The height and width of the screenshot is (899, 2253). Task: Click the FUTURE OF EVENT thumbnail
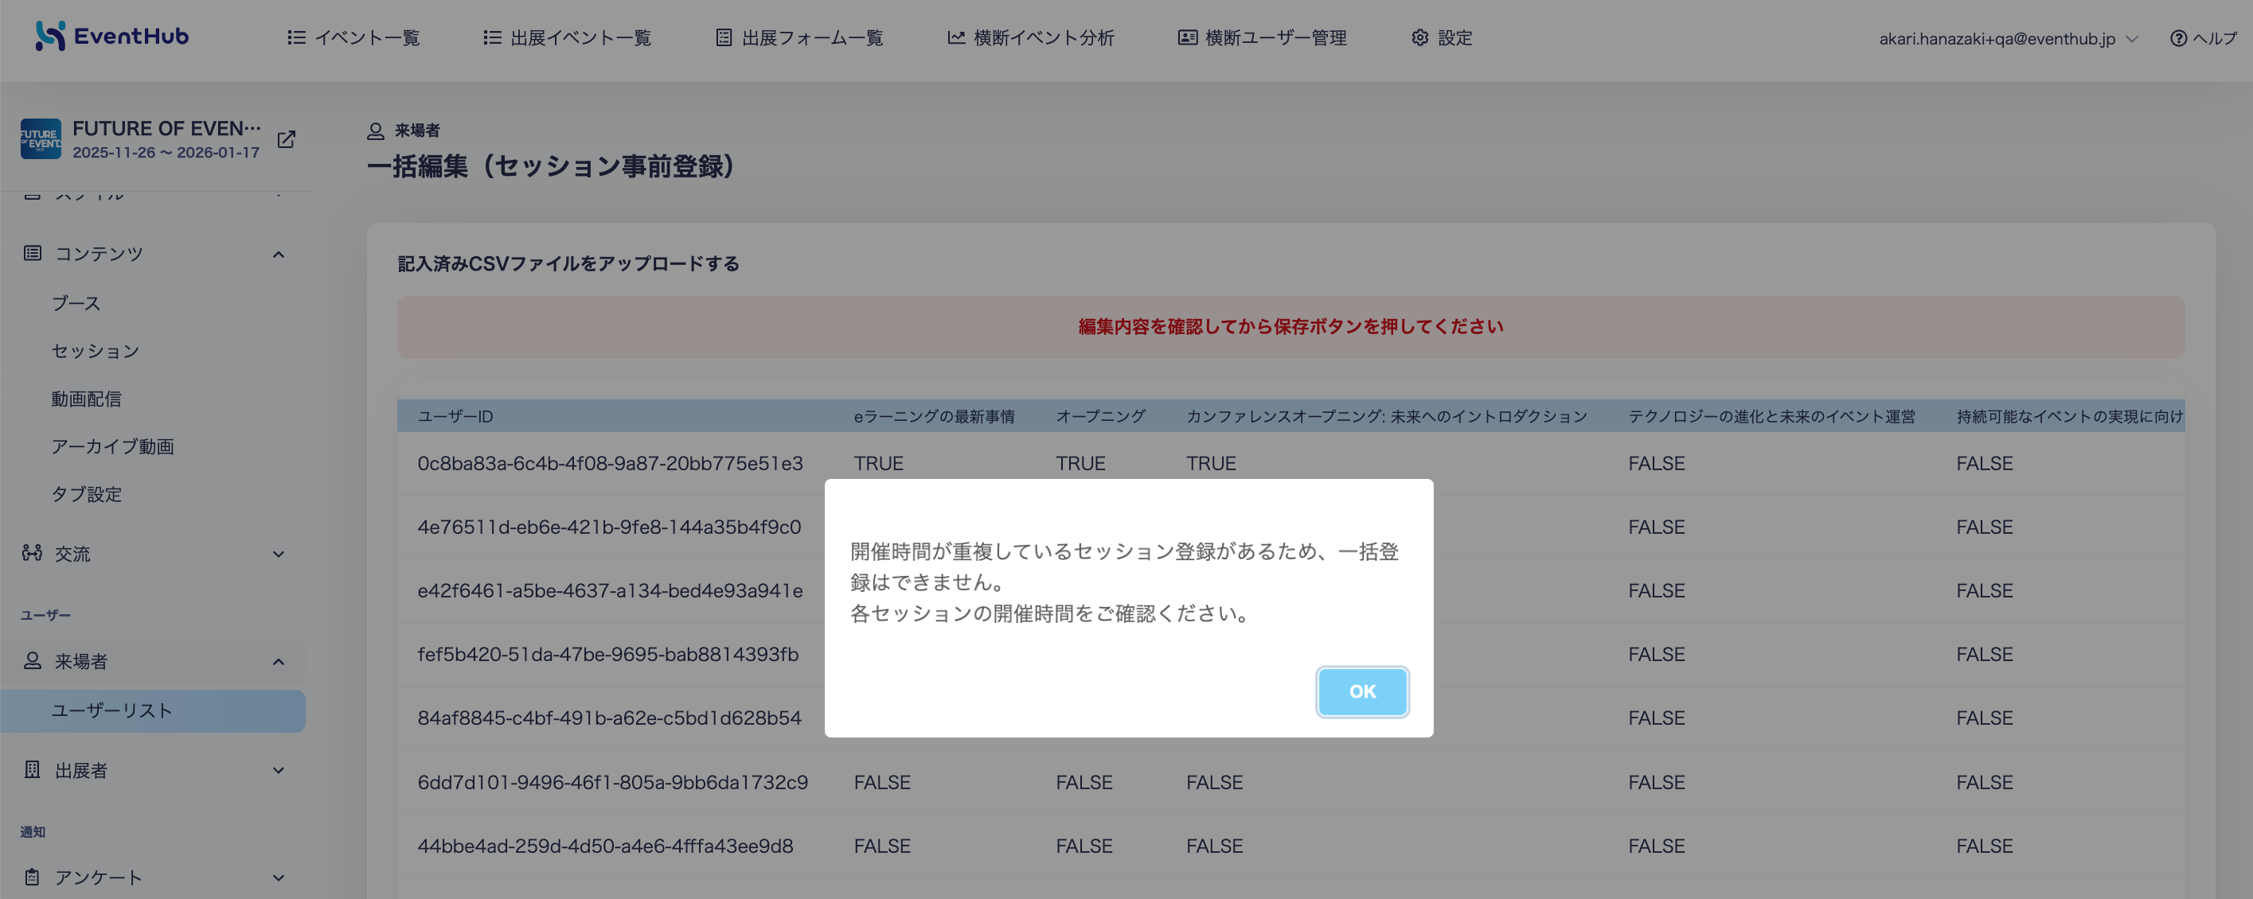41,139
